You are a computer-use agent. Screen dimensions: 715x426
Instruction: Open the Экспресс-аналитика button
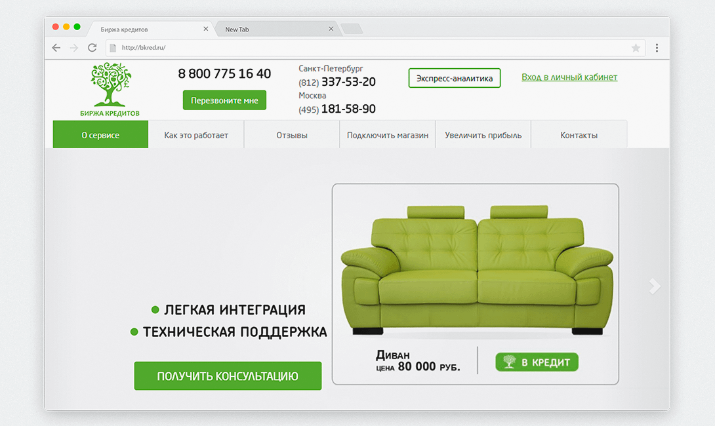coord(454,78)
